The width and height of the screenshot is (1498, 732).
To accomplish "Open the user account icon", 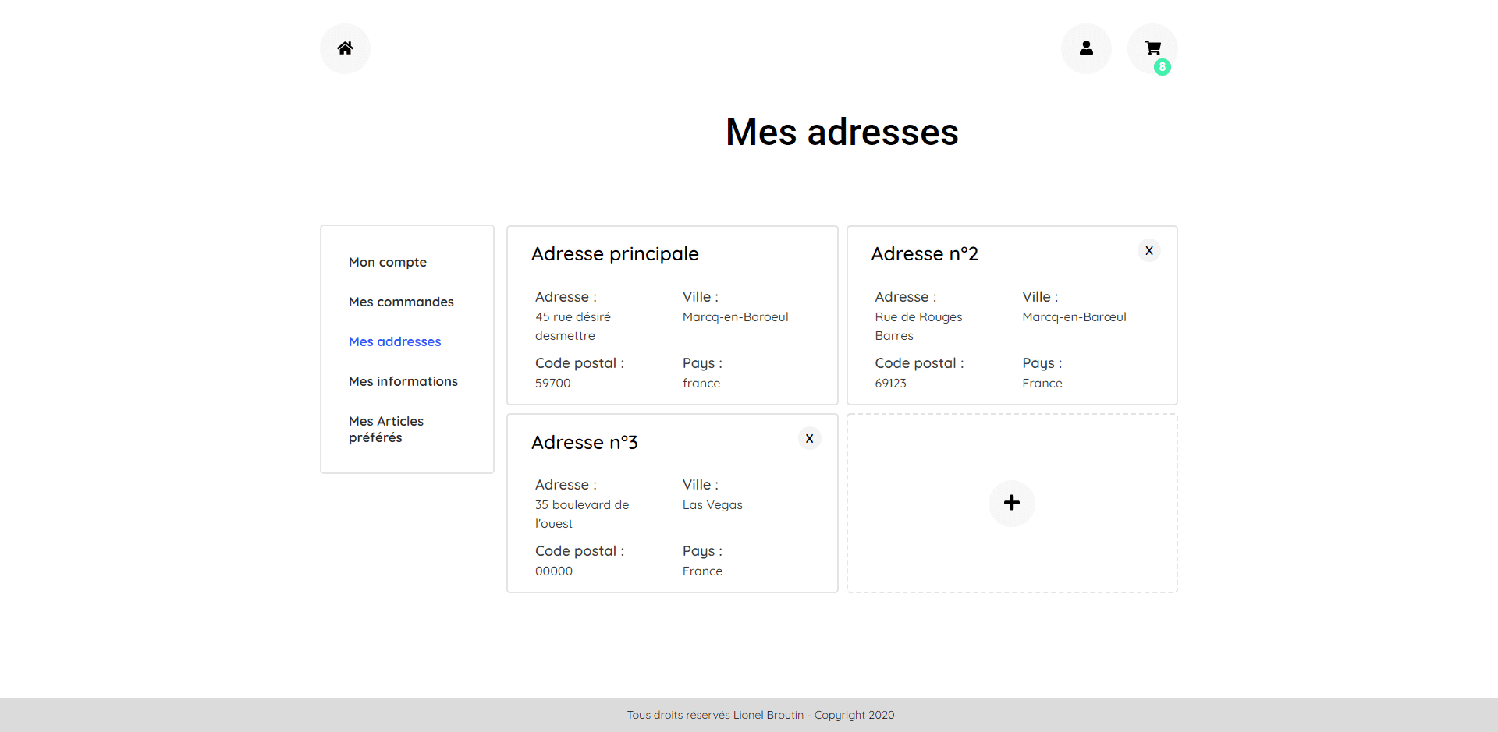I will [x=1085, y=48].
